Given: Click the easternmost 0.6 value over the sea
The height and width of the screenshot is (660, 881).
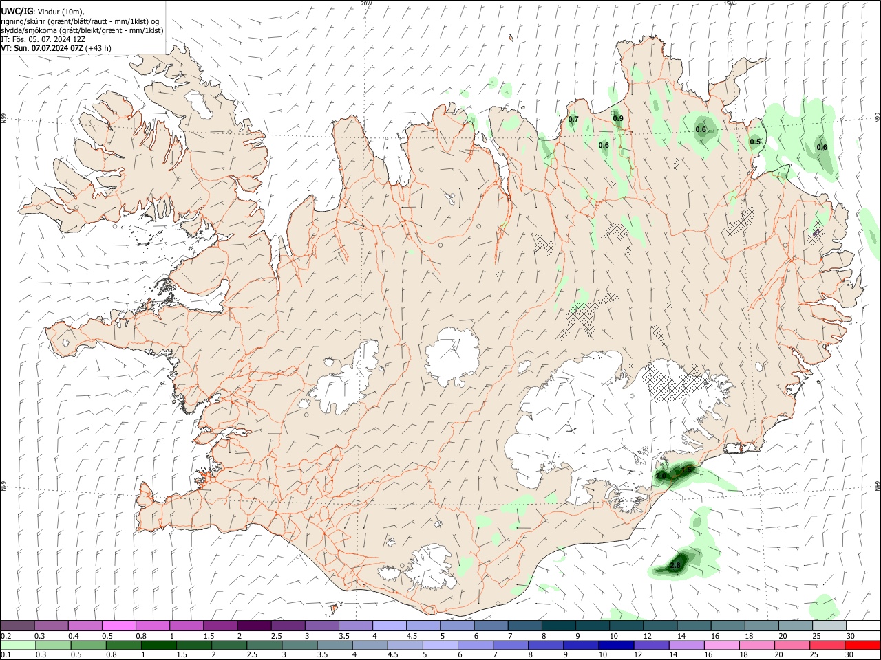Looking at the screenshot, I should coord(822,147).
